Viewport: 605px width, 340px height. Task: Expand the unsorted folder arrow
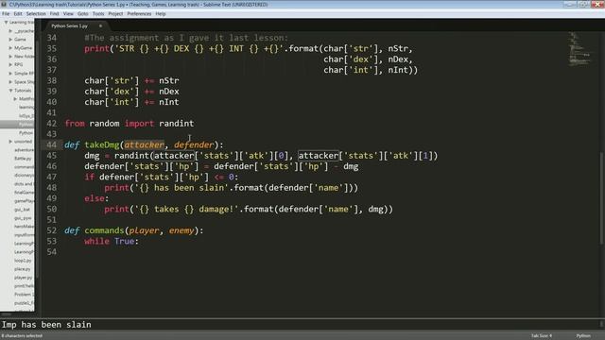point(10,142)
